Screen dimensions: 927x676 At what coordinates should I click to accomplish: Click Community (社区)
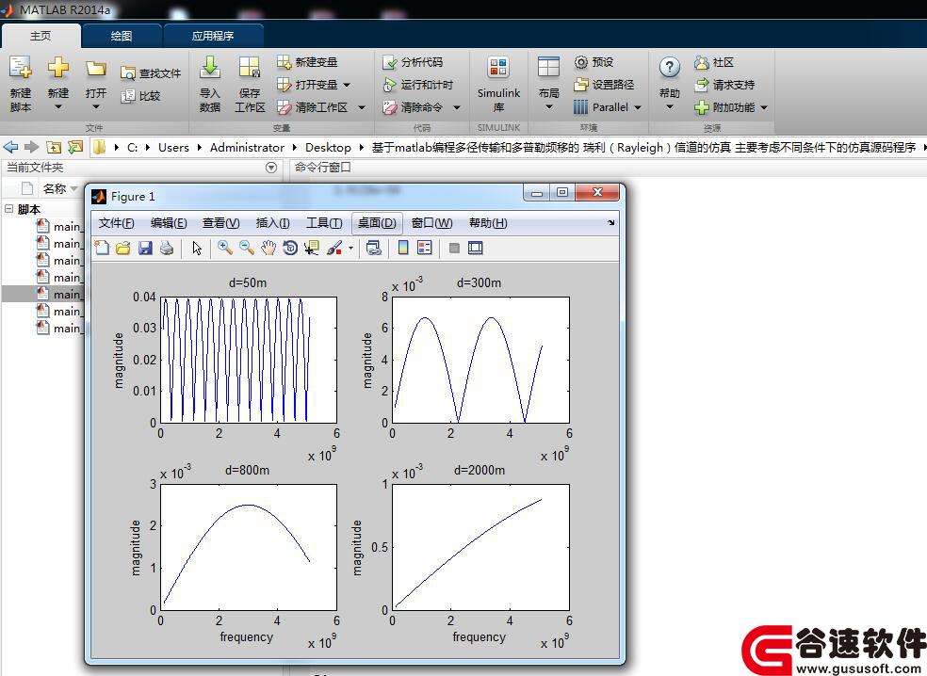714,62
